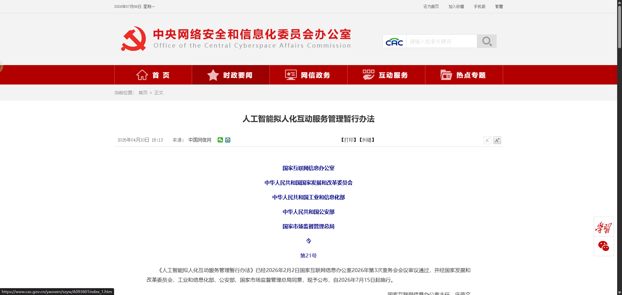Focus the 请输入检索关键词 search field
The width and height of the screenshot is (622, 295).
coord(442,41)
